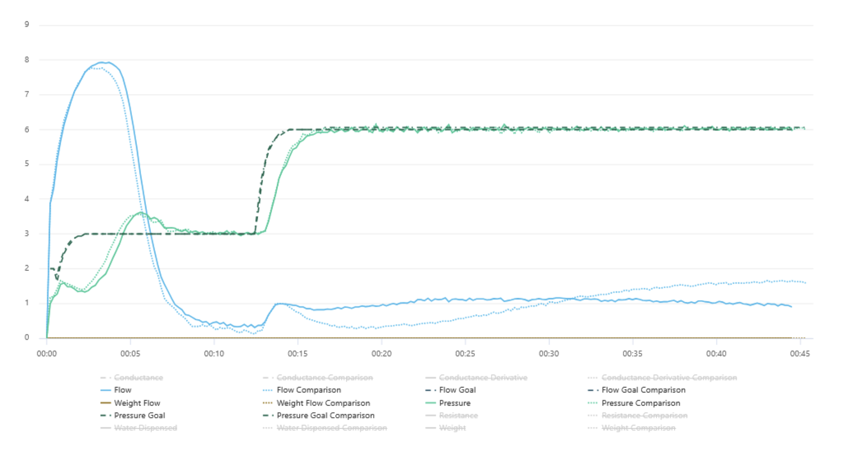844x464 pixels.
Task: Show the disabled Resistance series
Action: coord(451,415)
